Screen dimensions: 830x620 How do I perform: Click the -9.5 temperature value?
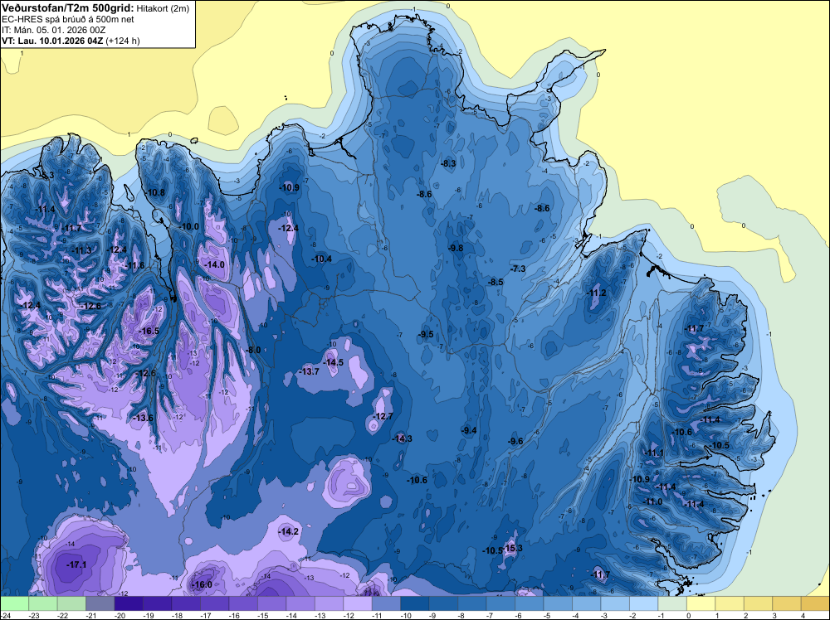[426, 334]
